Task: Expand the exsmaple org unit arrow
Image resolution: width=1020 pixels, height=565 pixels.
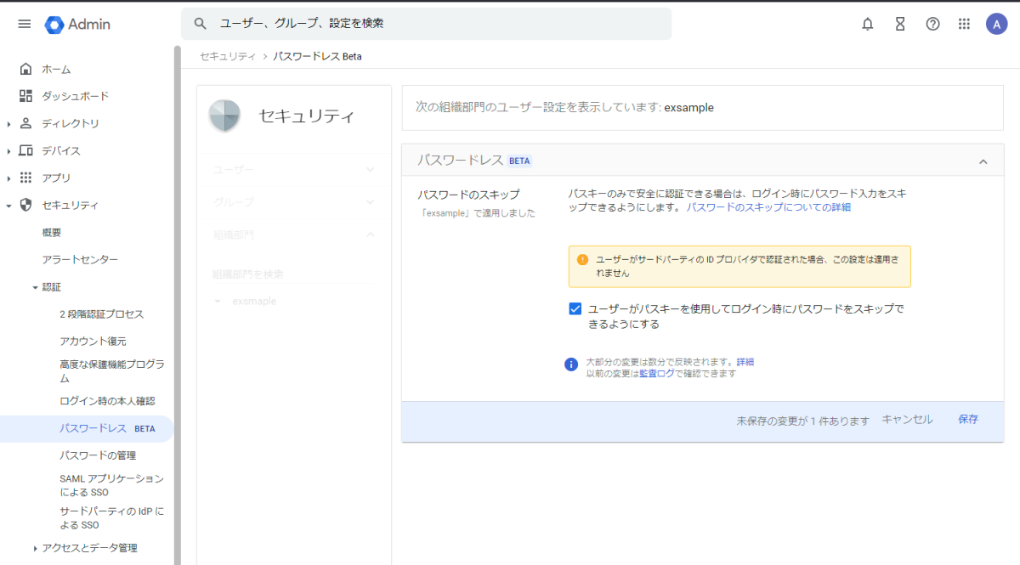Action: [218, 302]
